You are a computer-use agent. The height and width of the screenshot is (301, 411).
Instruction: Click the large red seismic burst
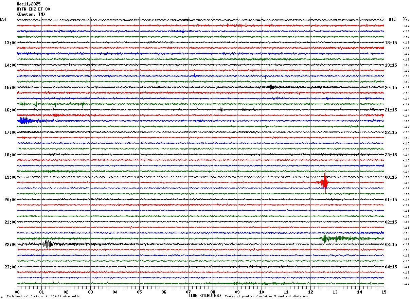click(x=325, y=182)
